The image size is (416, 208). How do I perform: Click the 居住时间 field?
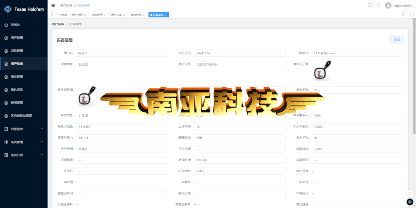point(240,160)
